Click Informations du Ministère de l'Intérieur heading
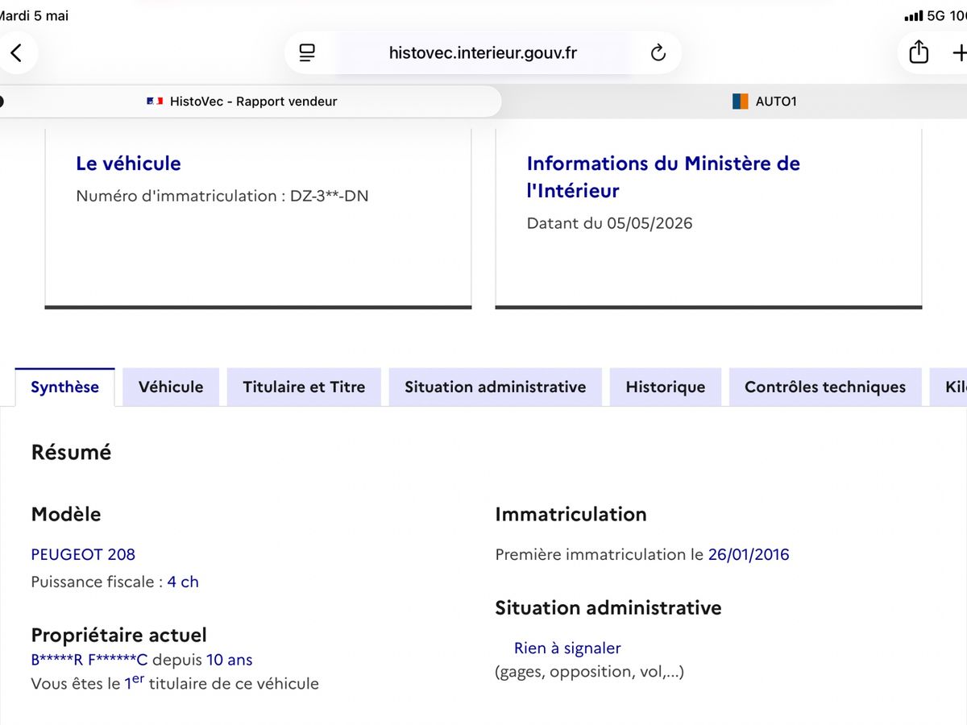The height and width of the screenshot is (725, 967). coord(663,177)
